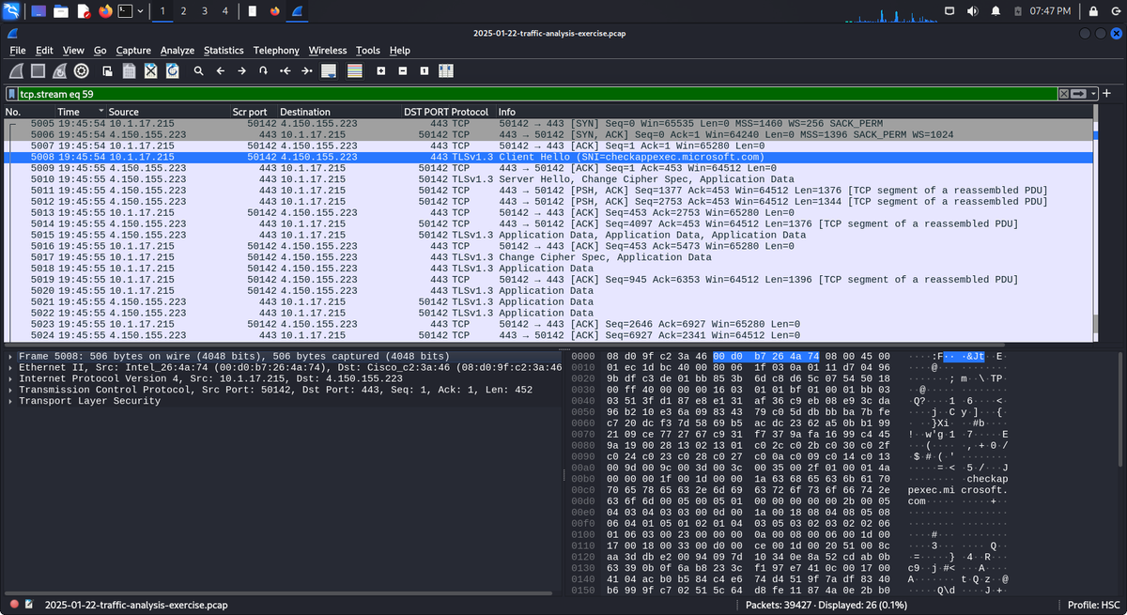Open the terminal launcher dropdown arrow
The image size is (1127, 615).
click(140, 11)
